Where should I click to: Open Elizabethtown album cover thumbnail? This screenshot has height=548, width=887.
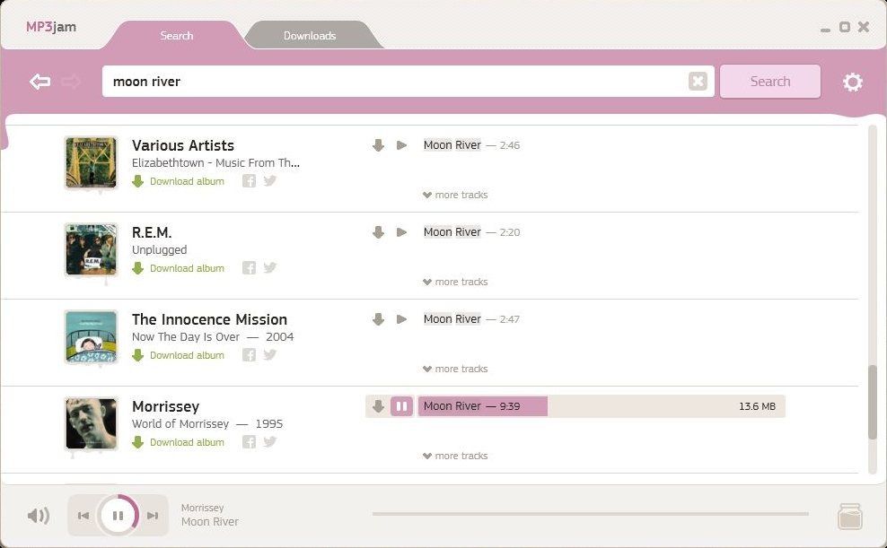[91, 162]
